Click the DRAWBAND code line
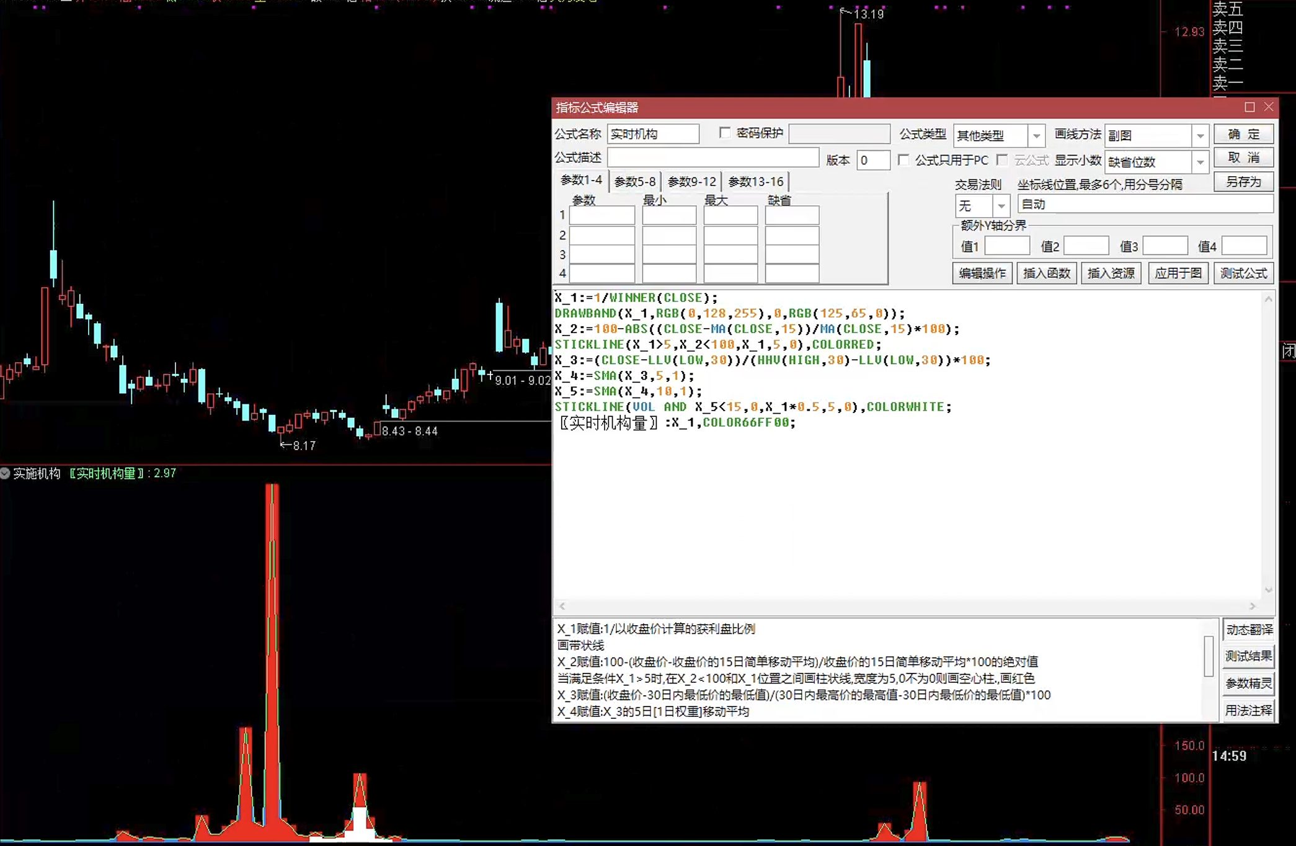This screenshot has height=846, width=1296. (730, 313)
